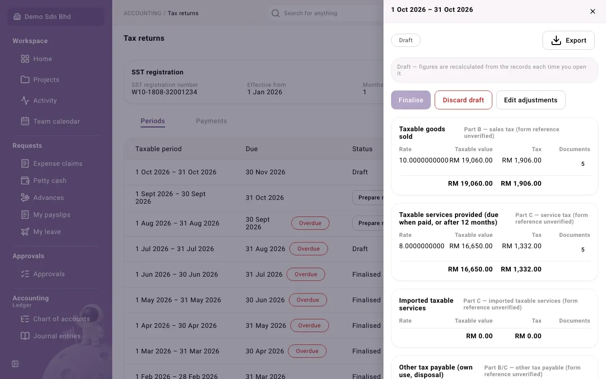Screen dimensions: 606x379
Task: Click the Petty cash wallet icon
Action: click(x=25, y=180)
